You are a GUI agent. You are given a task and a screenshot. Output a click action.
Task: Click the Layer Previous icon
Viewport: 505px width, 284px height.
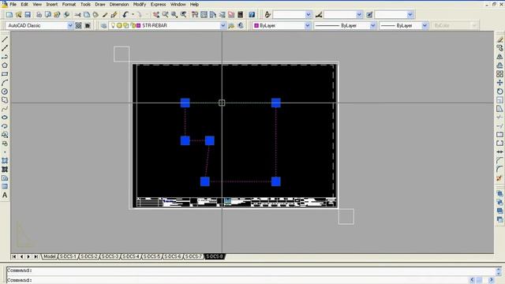(x=241, y=25)
